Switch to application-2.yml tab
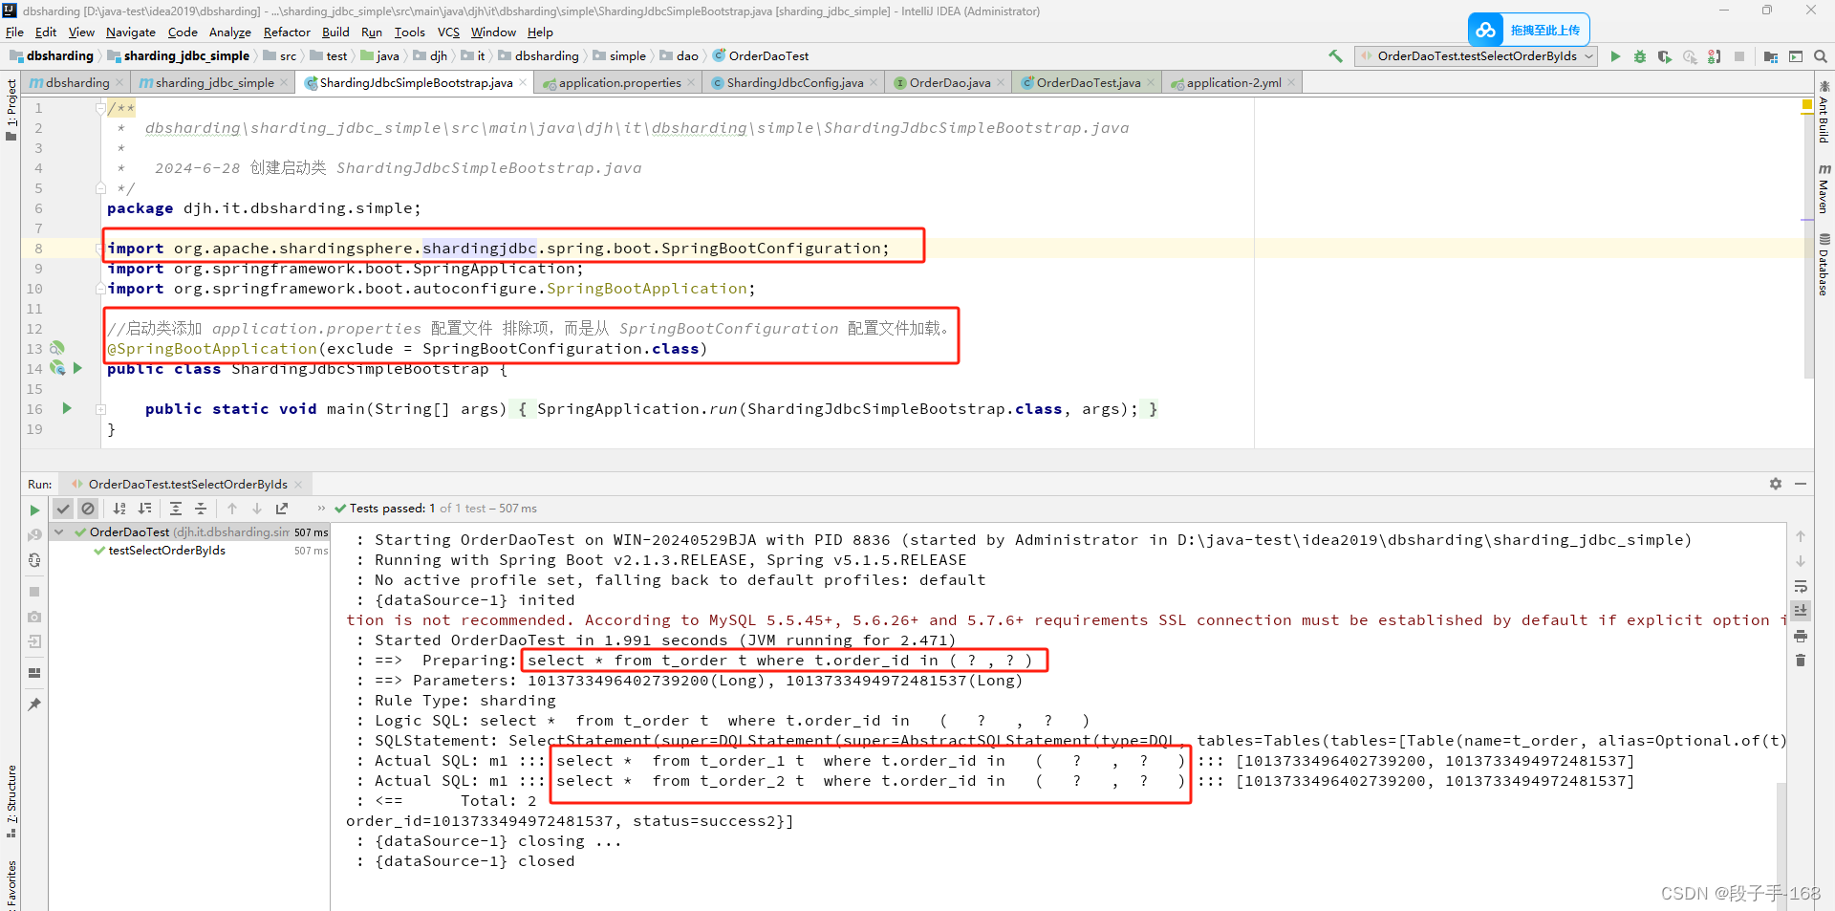 point(1233,83)
